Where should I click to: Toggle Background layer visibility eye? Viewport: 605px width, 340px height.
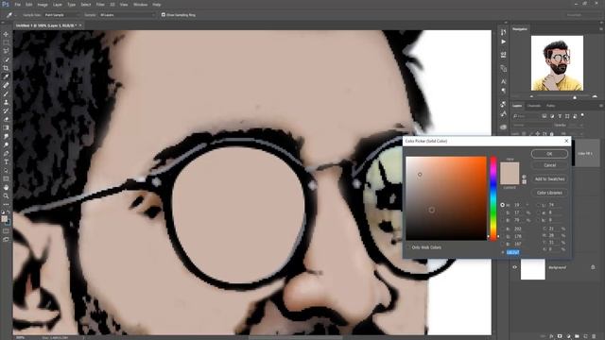[514, 267]
